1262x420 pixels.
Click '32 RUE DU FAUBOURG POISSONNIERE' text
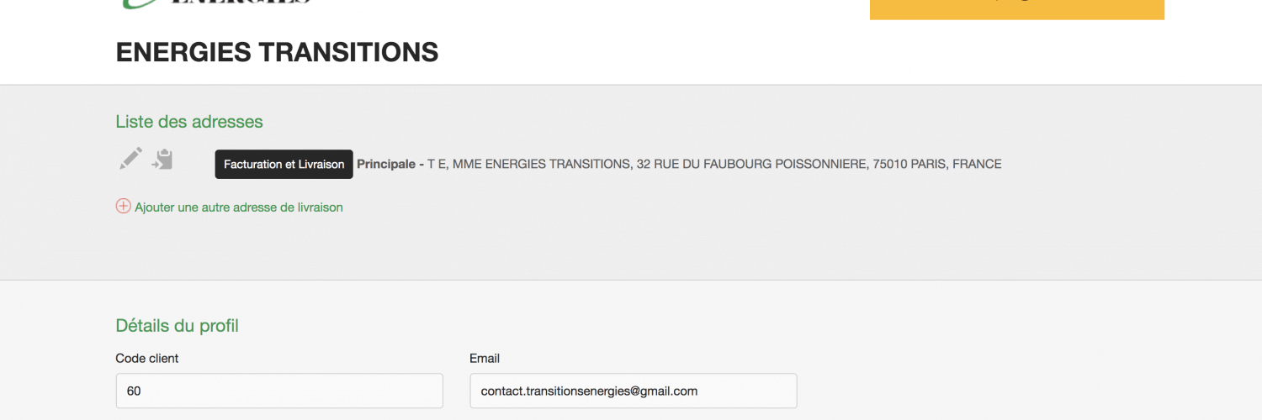[750, 165]
